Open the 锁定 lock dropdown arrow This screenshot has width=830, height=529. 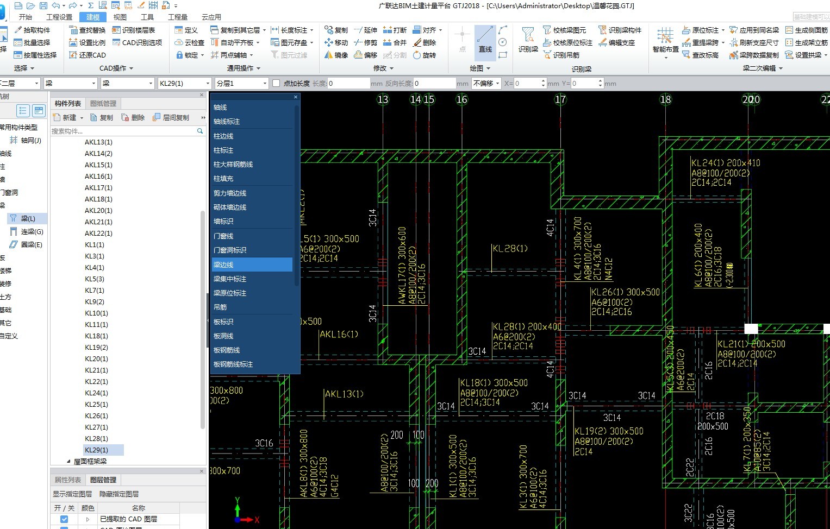[x=203, y=55]
